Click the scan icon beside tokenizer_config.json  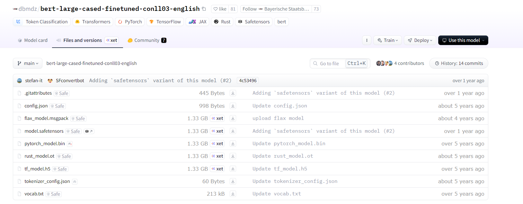pyautogui.click(x=75, y=182)
